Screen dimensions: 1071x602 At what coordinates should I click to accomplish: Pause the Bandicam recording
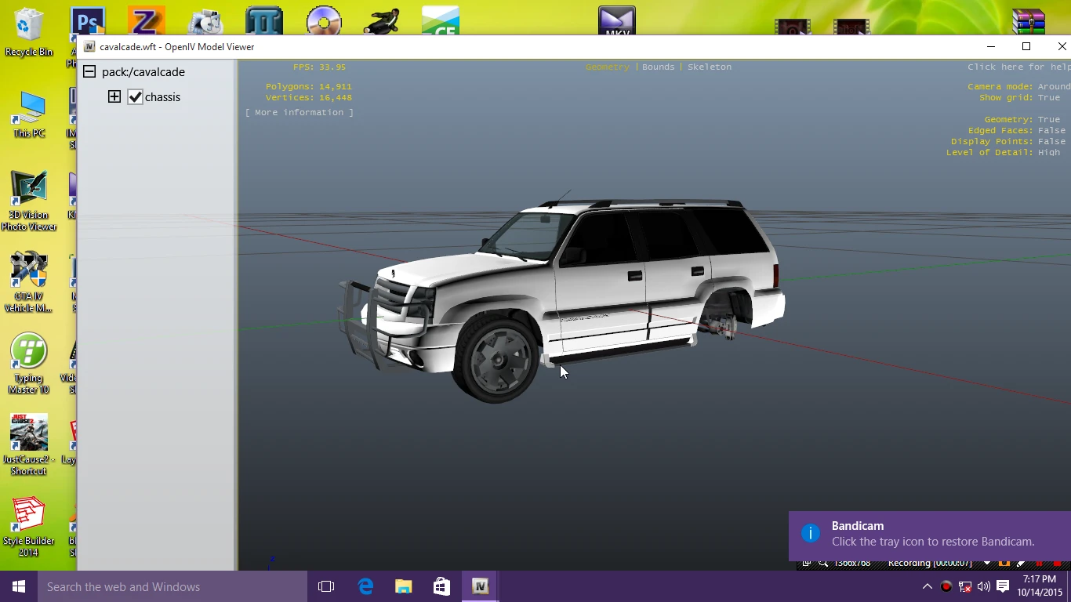[1040, 563]
